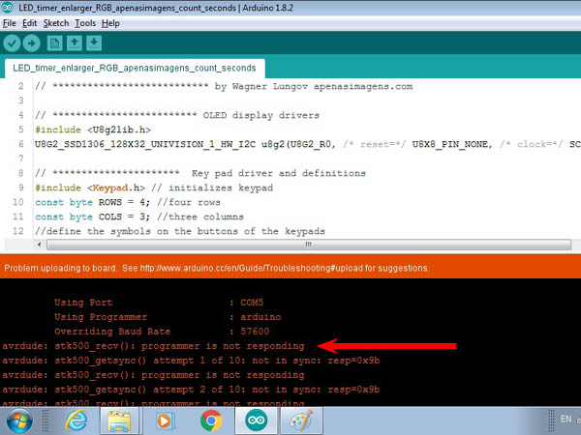
Task: Open Windows Media Player from the taskbar
Action: point(165,420)
